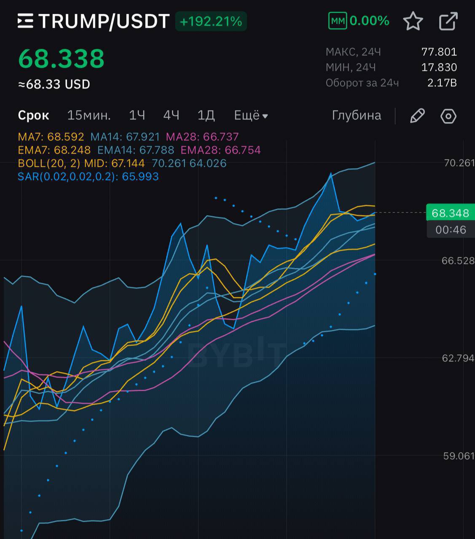This screenshot has height=539, width=475.
Task: Click the 68.348 current price marker
Action: click(x=450, y=213)
